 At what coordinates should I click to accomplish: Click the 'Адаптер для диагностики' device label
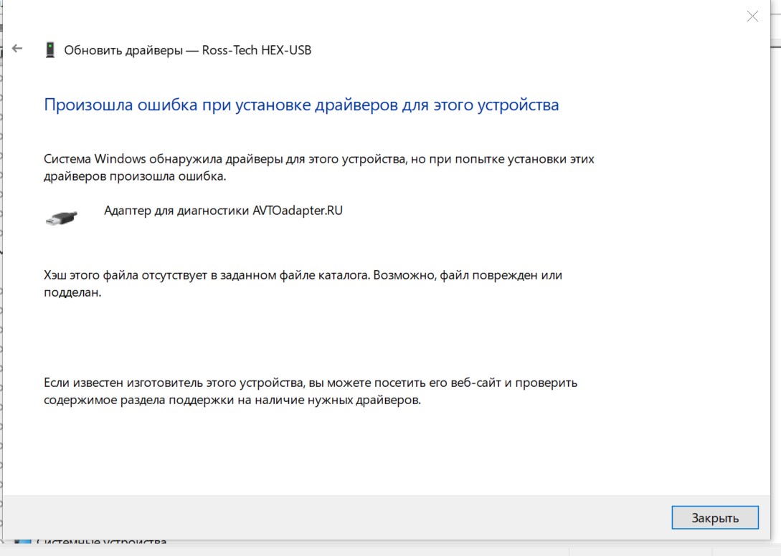click(176, 211)
